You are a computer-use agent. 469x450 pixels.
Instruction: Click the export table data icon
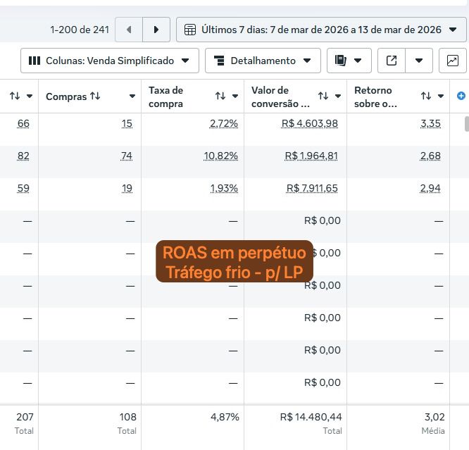[x=392, y=61]
